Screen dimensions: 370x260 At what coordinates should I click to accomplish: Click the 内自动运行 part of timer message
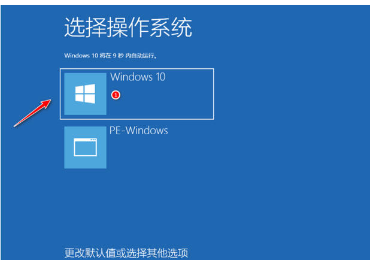coord(141,56)
